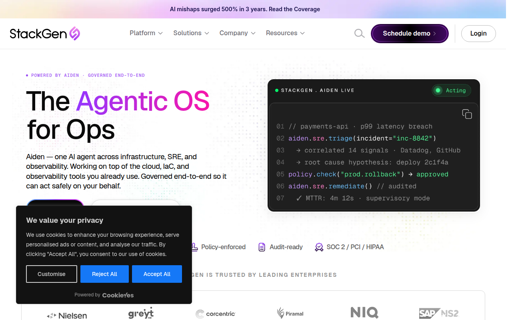Click the 'Audit-ready' label
512x320 pixels.
click(286, 247)
